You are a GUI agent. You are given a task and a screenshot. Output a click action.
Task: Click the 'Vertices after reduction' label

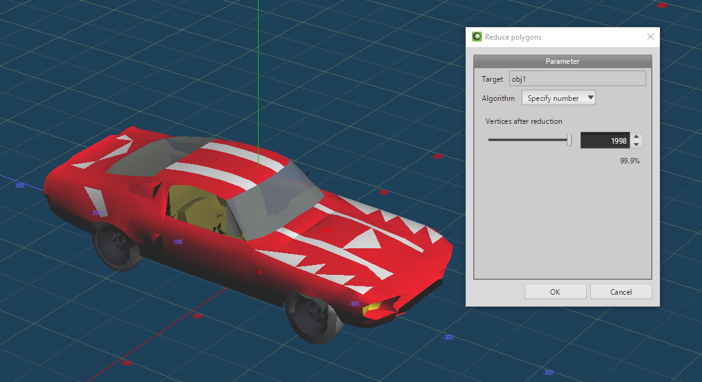point(523,121)
